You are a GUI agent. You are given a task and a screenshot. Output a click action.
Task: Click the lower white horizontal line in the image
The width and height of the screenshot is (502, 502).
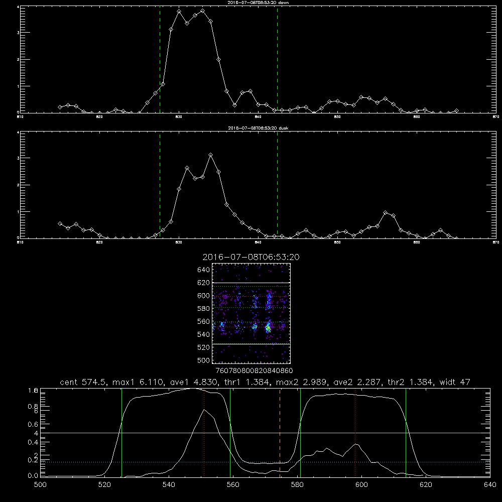point(251,344)
